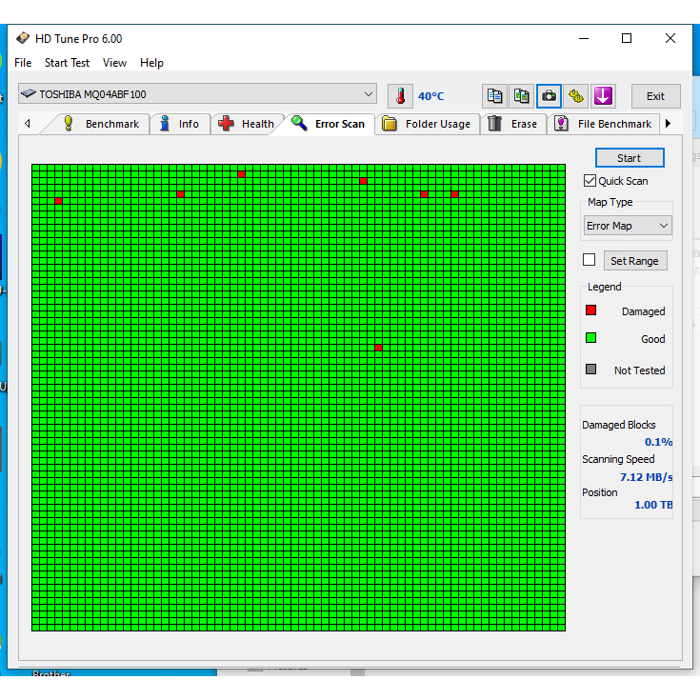Click the camera save screenshot icon
The width and height of the screenshot is (700, 700).
(549, 95)
